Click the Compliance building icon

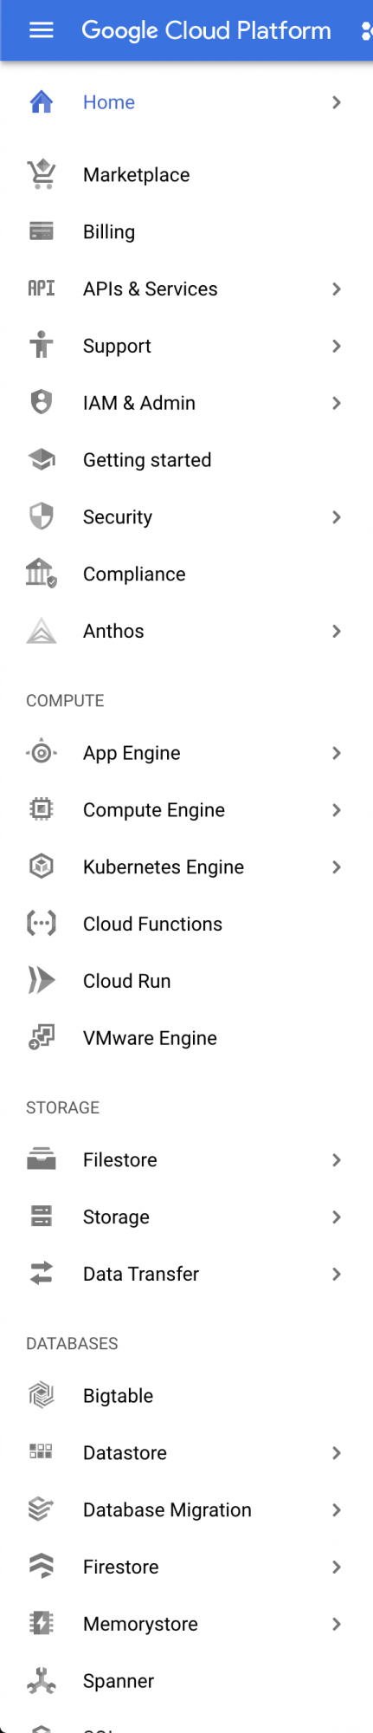[42, 574]
